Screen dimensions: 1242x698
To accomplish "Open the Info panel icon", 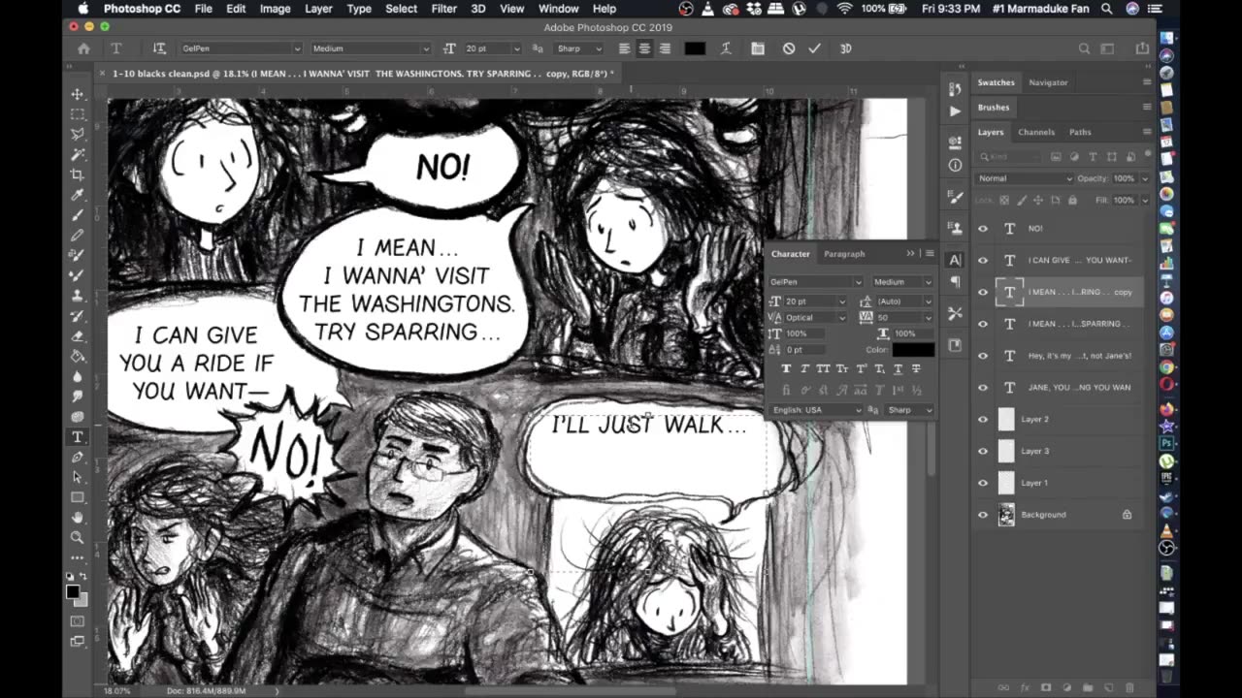I will coord(956,165).
